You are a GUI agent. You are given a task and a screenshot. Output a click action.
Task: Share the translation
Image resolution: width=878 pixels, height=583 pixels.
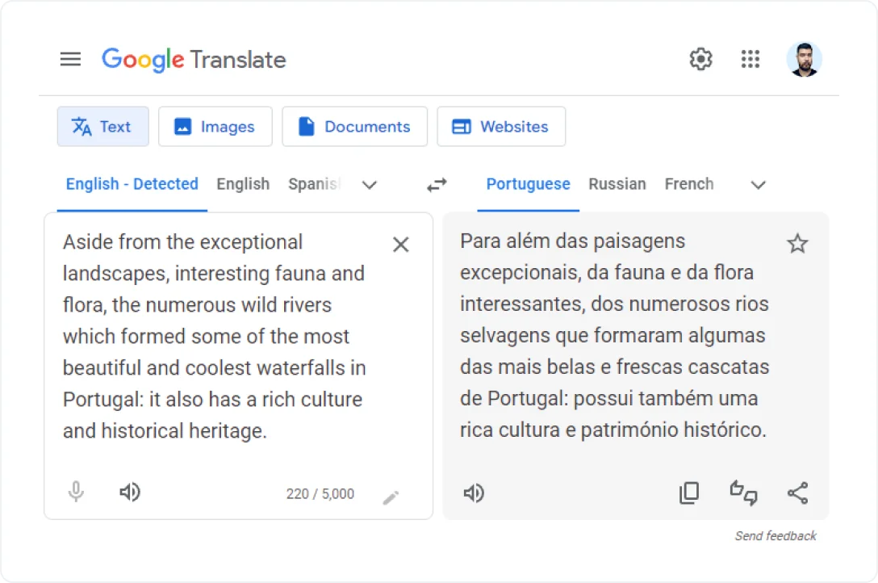pyautogui.click(x=797, y=493)
